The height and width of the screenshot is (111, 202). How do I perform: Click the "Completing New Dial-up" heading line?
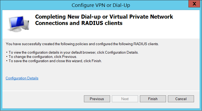point(104,17)
